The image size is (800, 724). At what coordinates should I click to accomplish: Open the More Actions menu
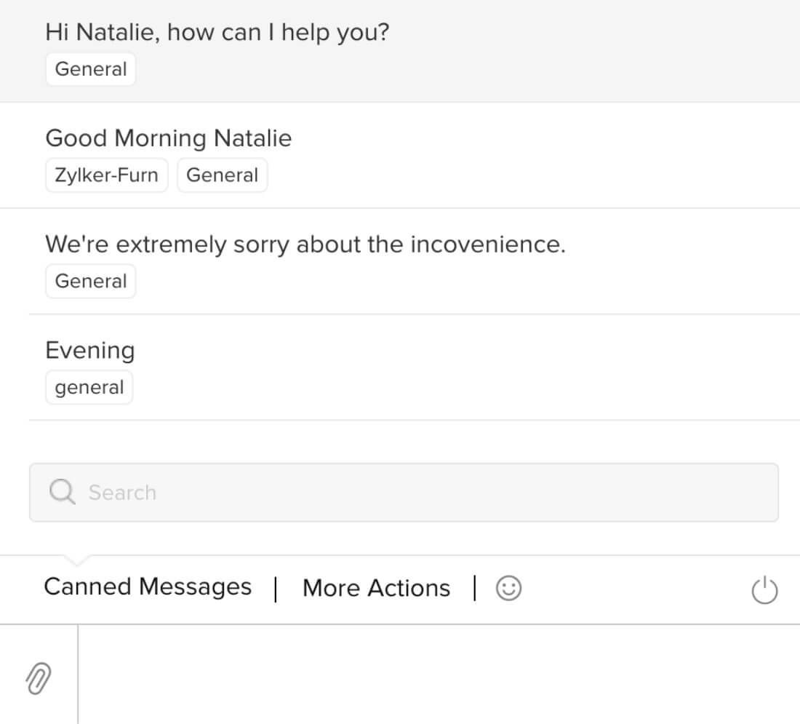coord(376,588)
